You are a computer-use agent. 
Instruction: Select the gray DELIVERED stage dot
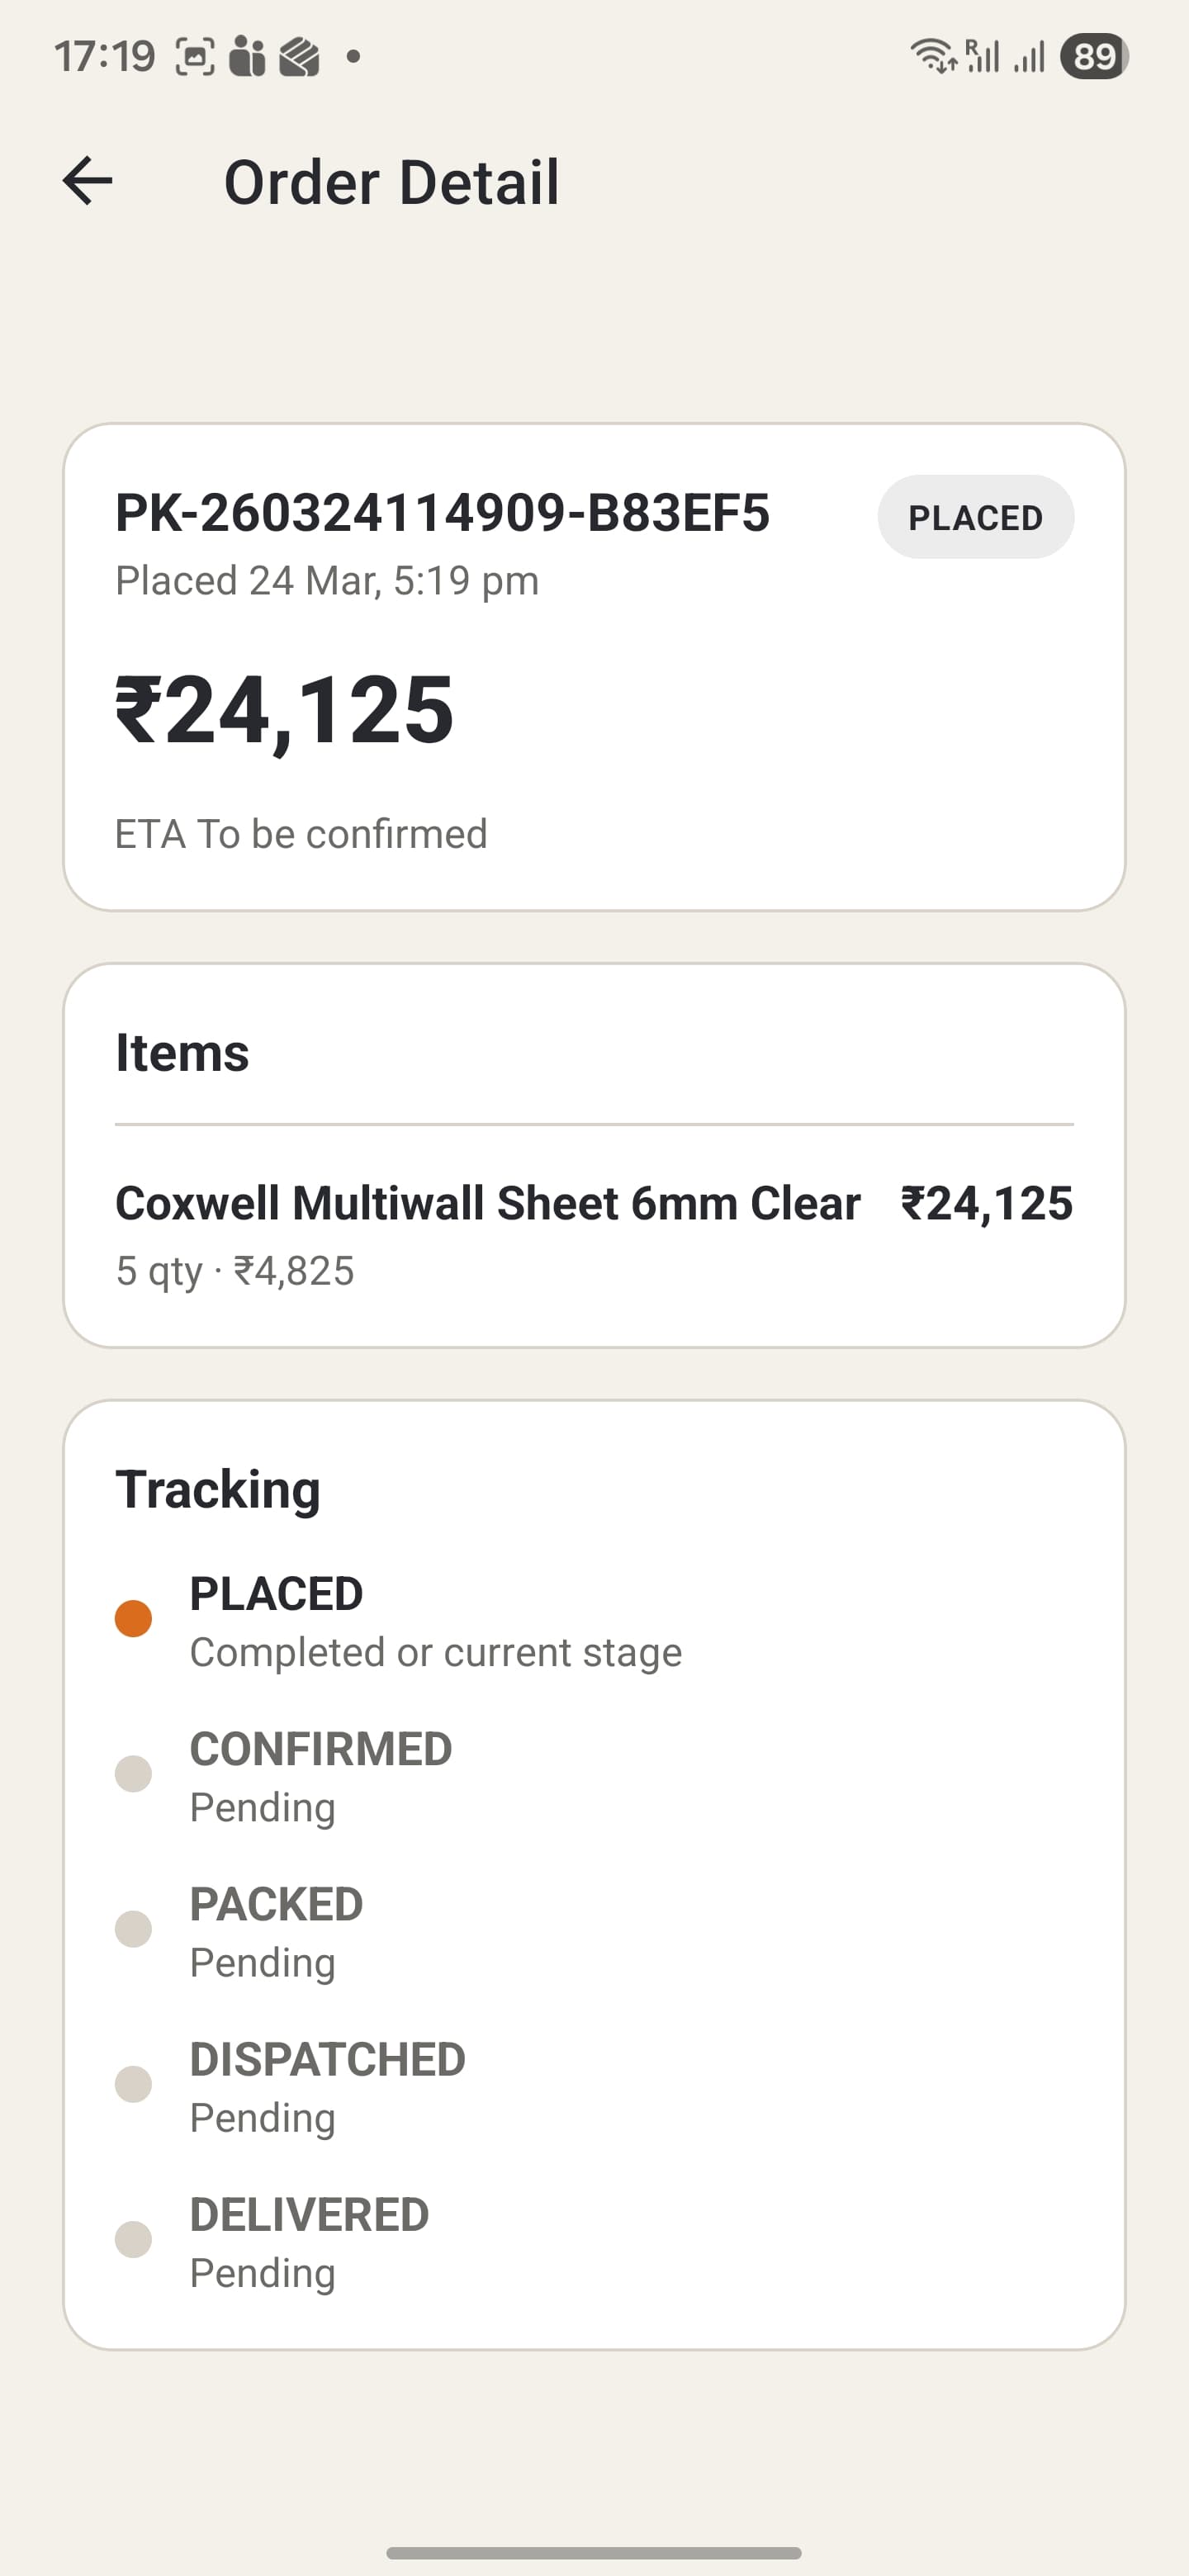[133, 2240]
